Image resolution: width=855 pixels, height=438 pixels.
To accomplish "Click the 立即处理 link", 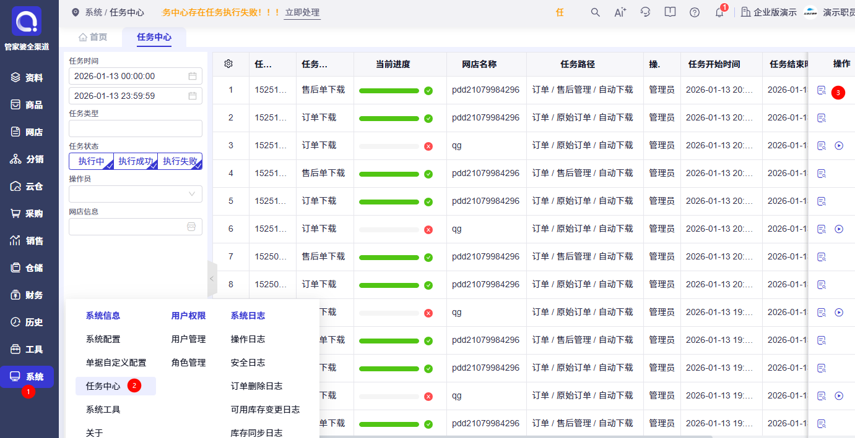I will (302, 12).
